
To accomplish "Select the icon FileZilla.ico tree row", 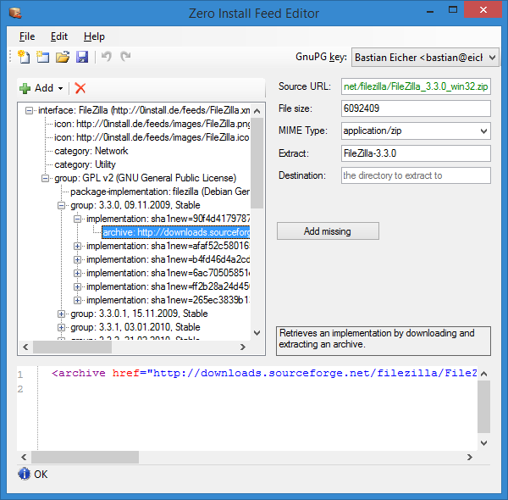I will (x=152, y=137).
